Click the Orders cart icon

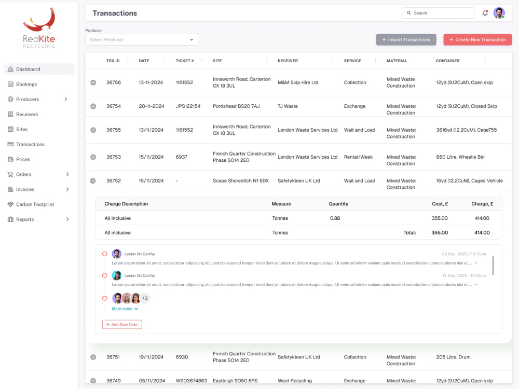[10, 174]
